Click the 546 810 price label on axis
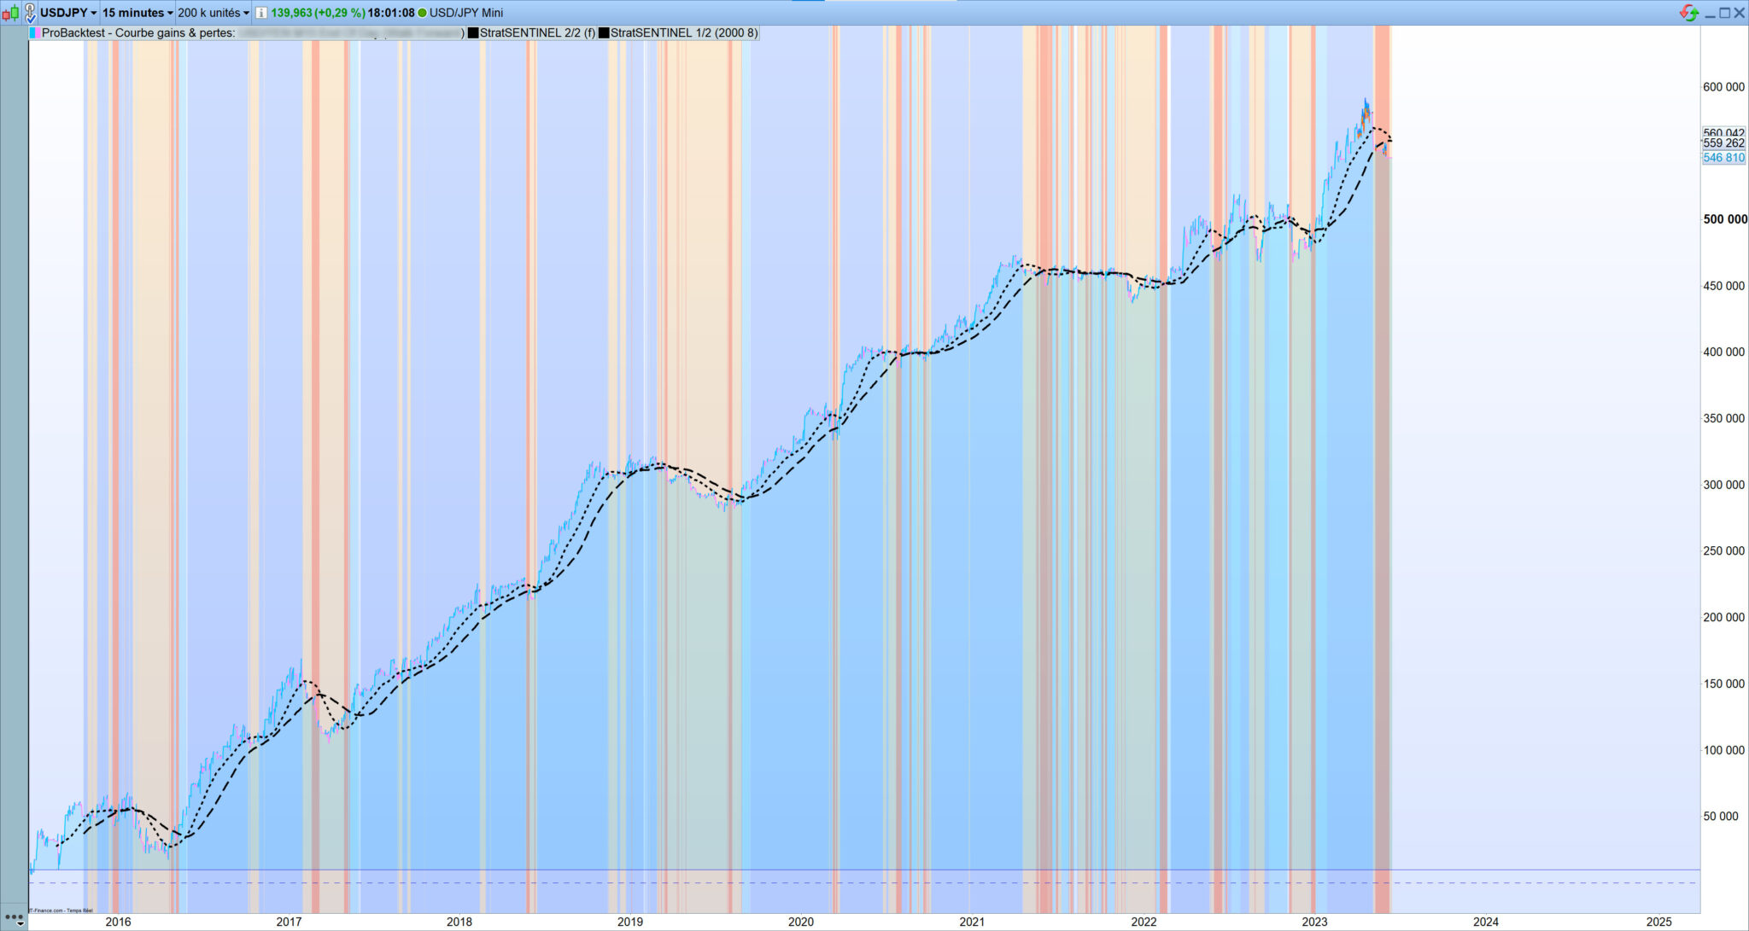 click(1723, 158)
